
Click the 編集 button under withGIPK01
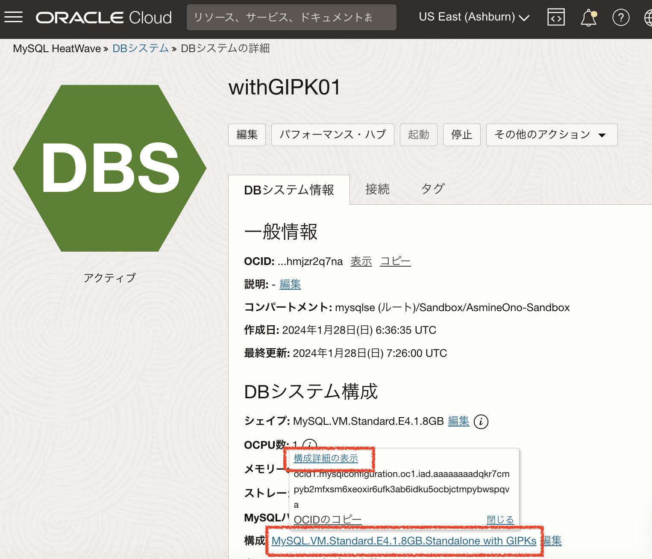pyautogui.click(x=247, y=135)
